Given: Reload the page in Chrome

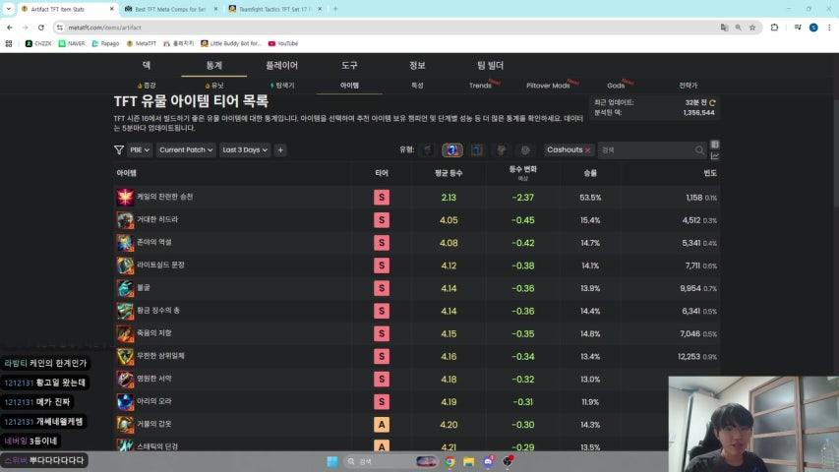Looking at the screenshot, I should 41,28.
